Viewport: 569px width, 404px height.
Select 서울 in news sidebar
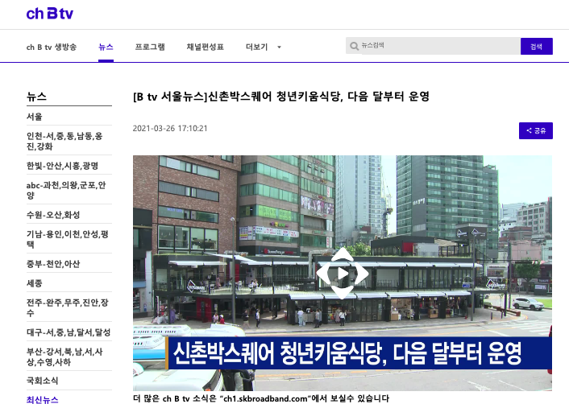coord(69,117)
